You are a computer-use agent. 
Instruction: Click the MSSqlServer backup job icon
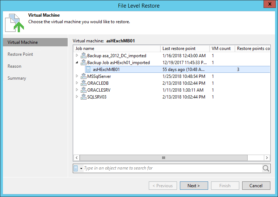click(x=83, y=76)
